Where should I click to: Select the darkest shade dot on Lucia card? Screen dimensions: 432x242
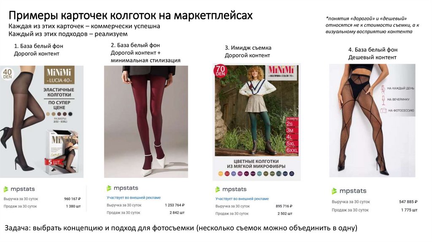(70, 114)
